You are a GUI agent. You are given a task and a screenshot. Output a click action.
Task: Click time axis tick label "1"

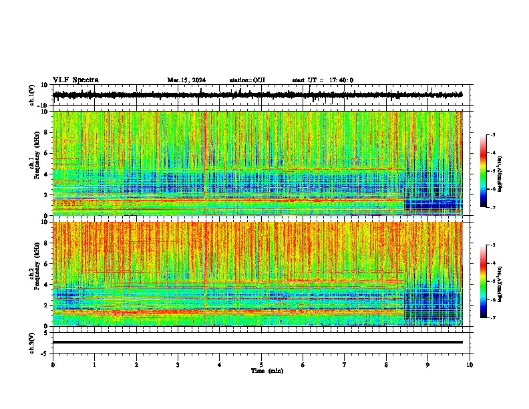tap(94, 365)
